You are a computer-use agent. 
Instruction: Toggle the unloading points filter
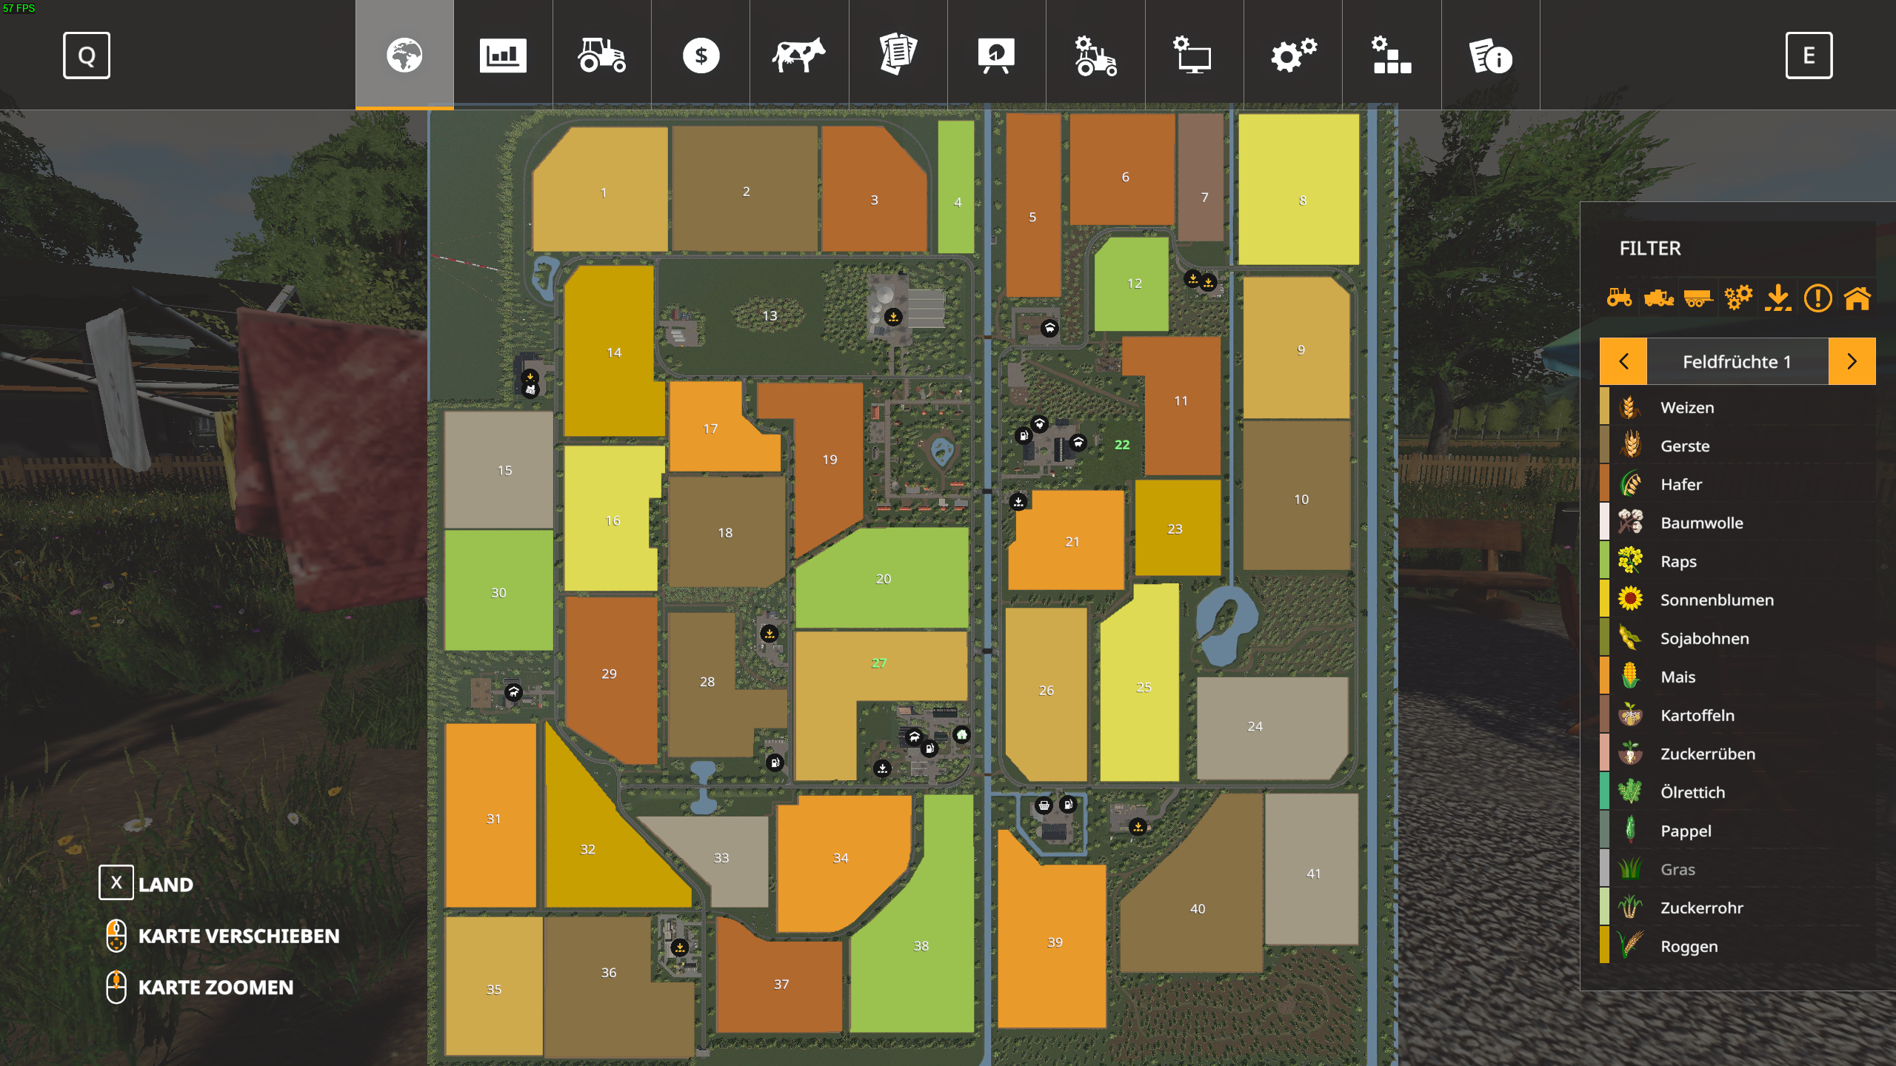pyautogui.click(x=1777, y=298)
